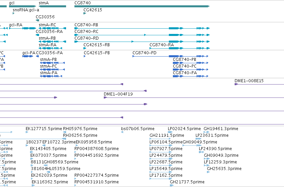
Task: Select the stmA-RB transcript label
Action: (47, 38)
